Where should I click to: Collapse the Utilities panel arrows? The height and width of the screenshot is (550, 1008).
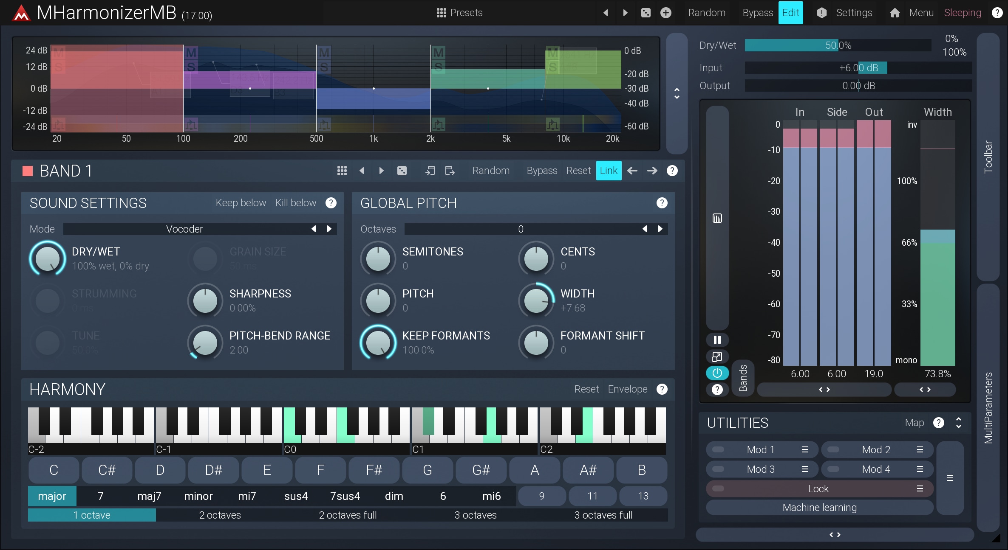[x=958, y=423]
